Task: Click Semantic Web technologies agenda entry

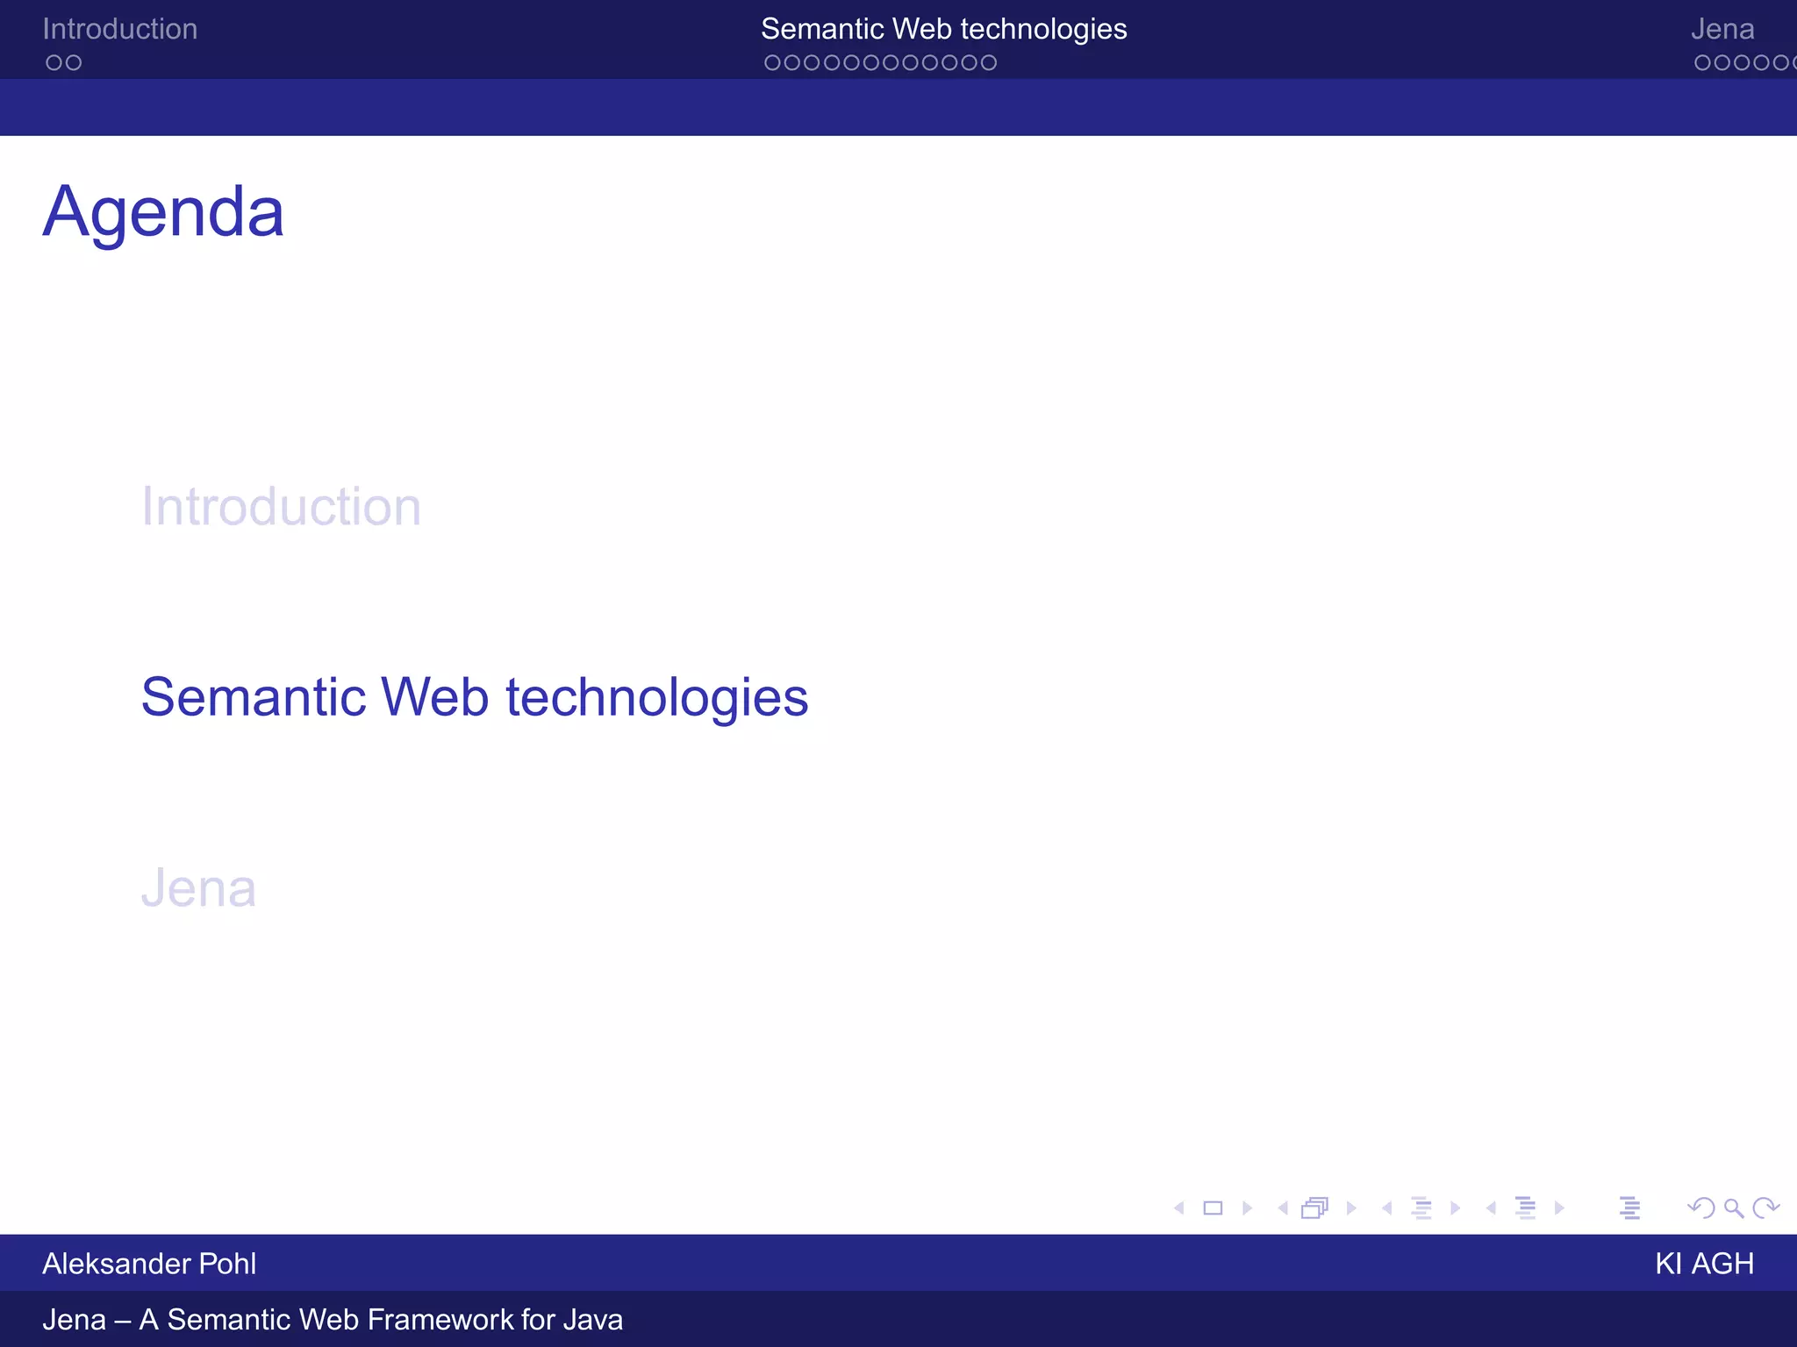Action: click(x=475, y=698)
